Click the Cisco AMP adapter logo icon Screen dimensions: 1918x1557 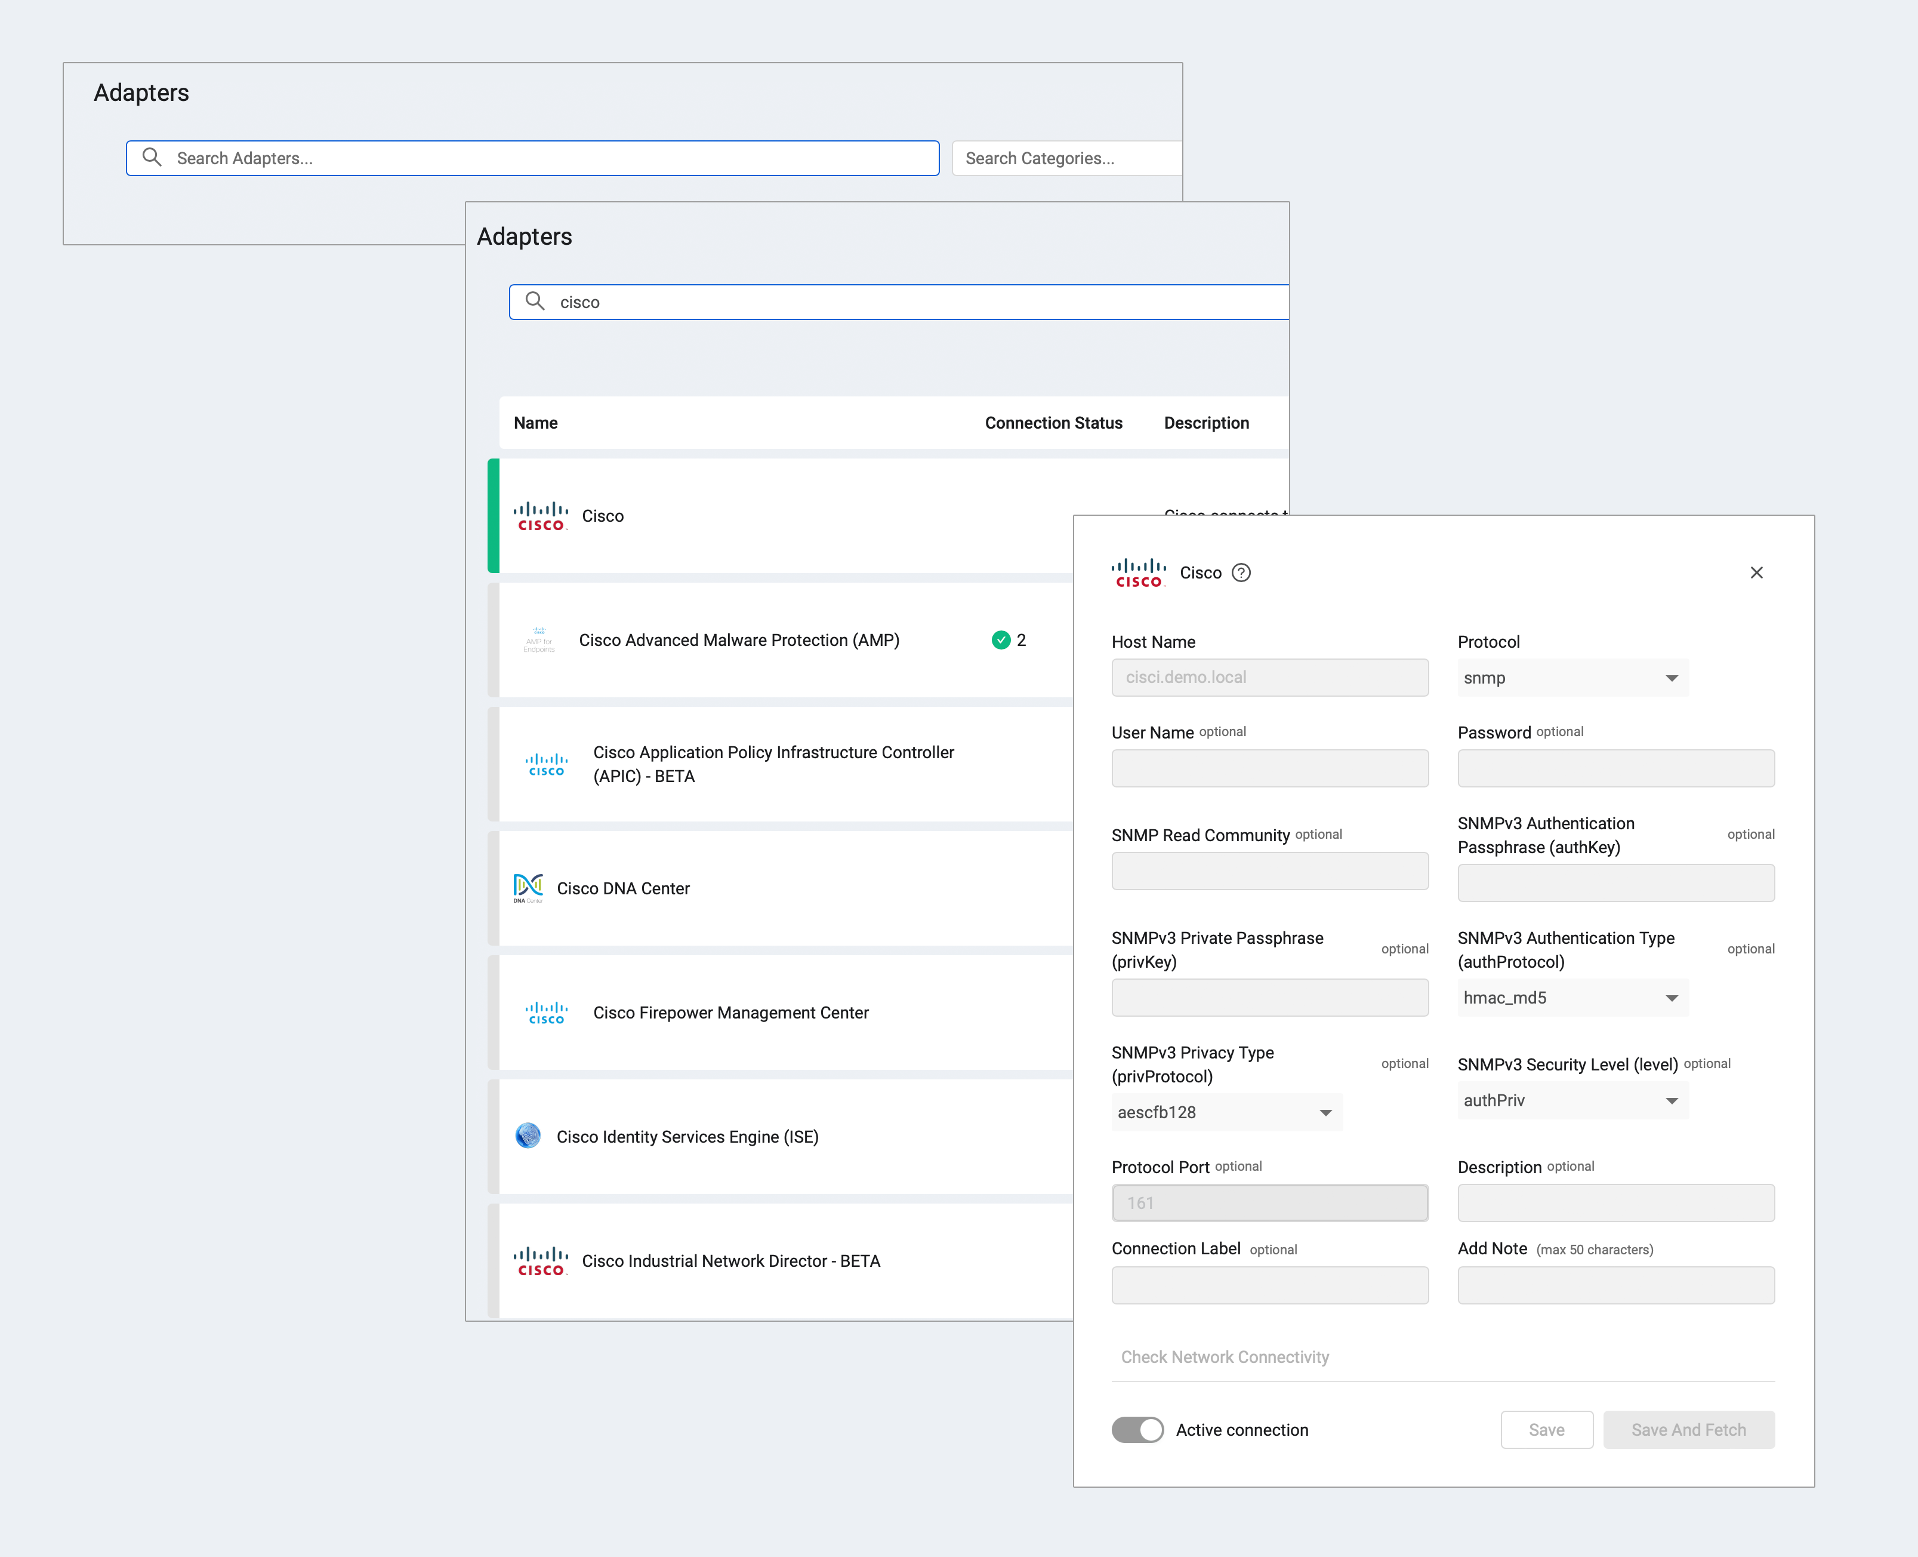pos(540,641)
